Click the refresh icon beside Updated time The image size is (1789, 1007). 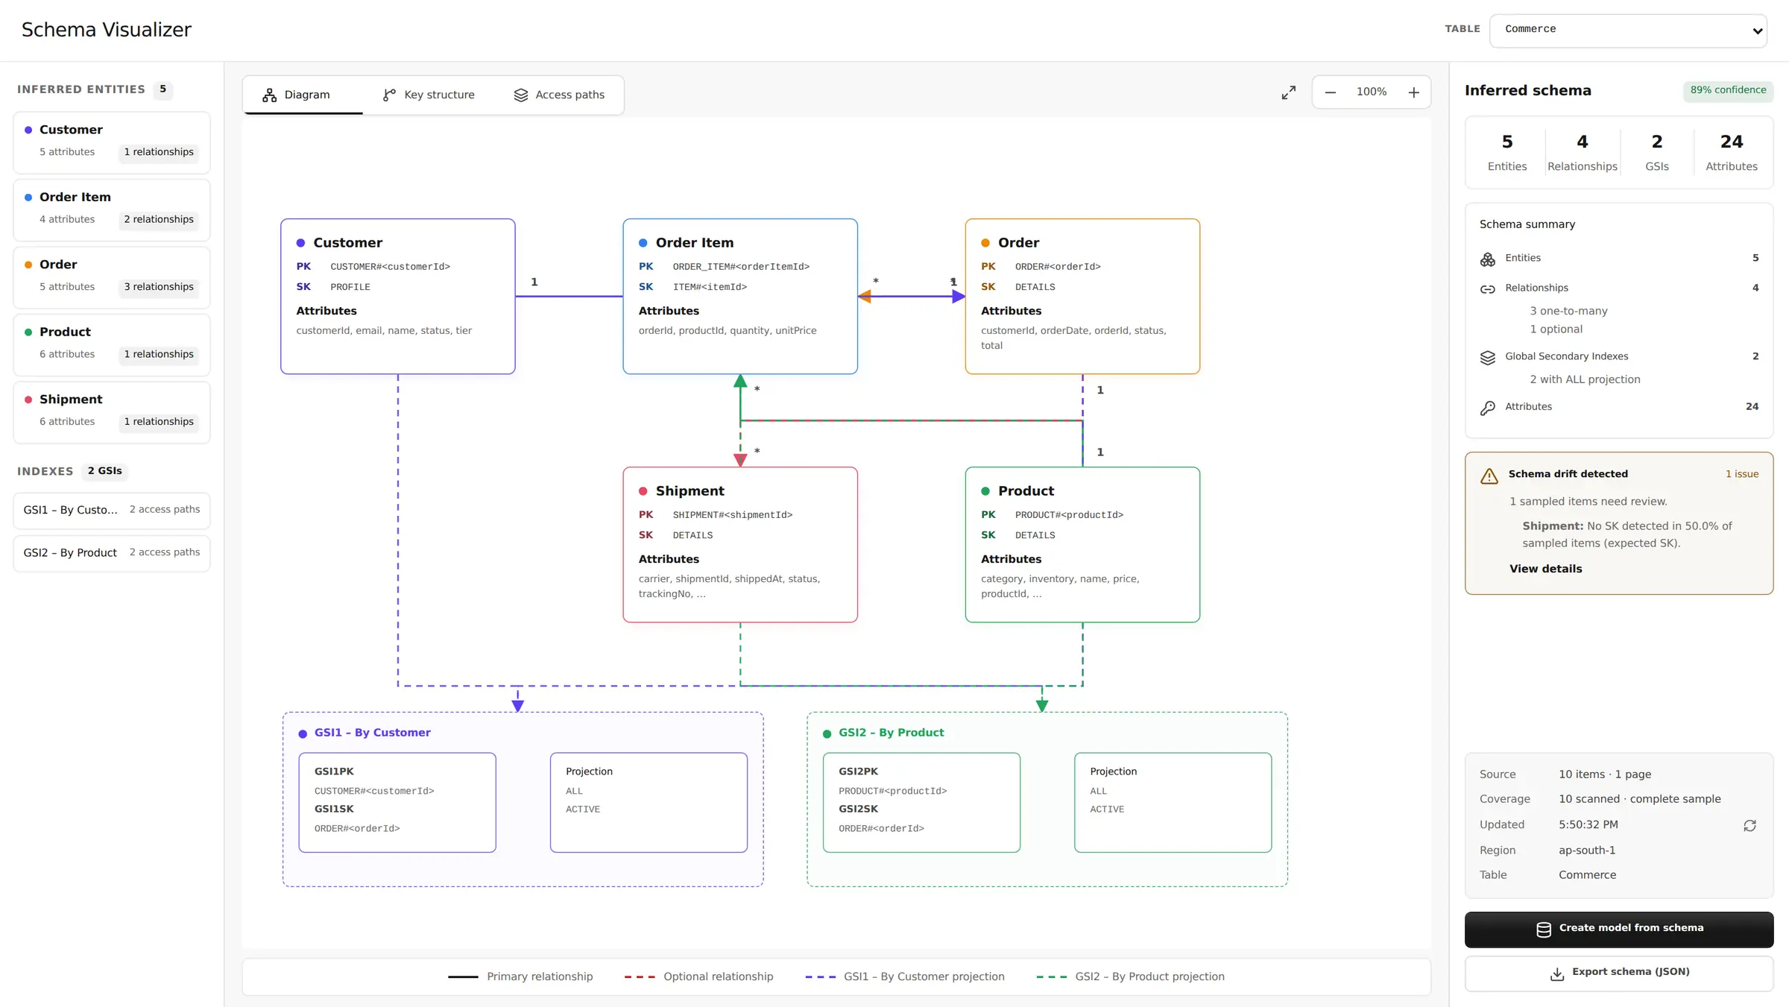(1749, 826)
